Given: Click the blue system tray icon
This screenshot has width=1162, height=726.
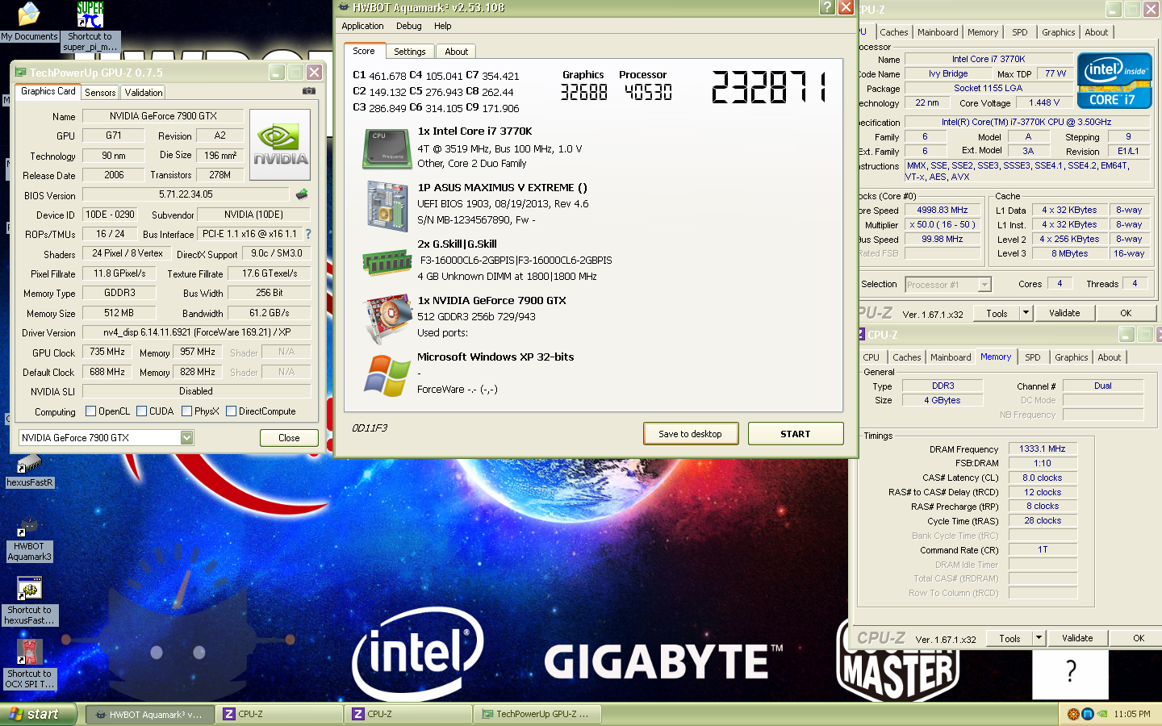Looking at the screenshot, I should pyautogui.click(x=1087, y=714).
